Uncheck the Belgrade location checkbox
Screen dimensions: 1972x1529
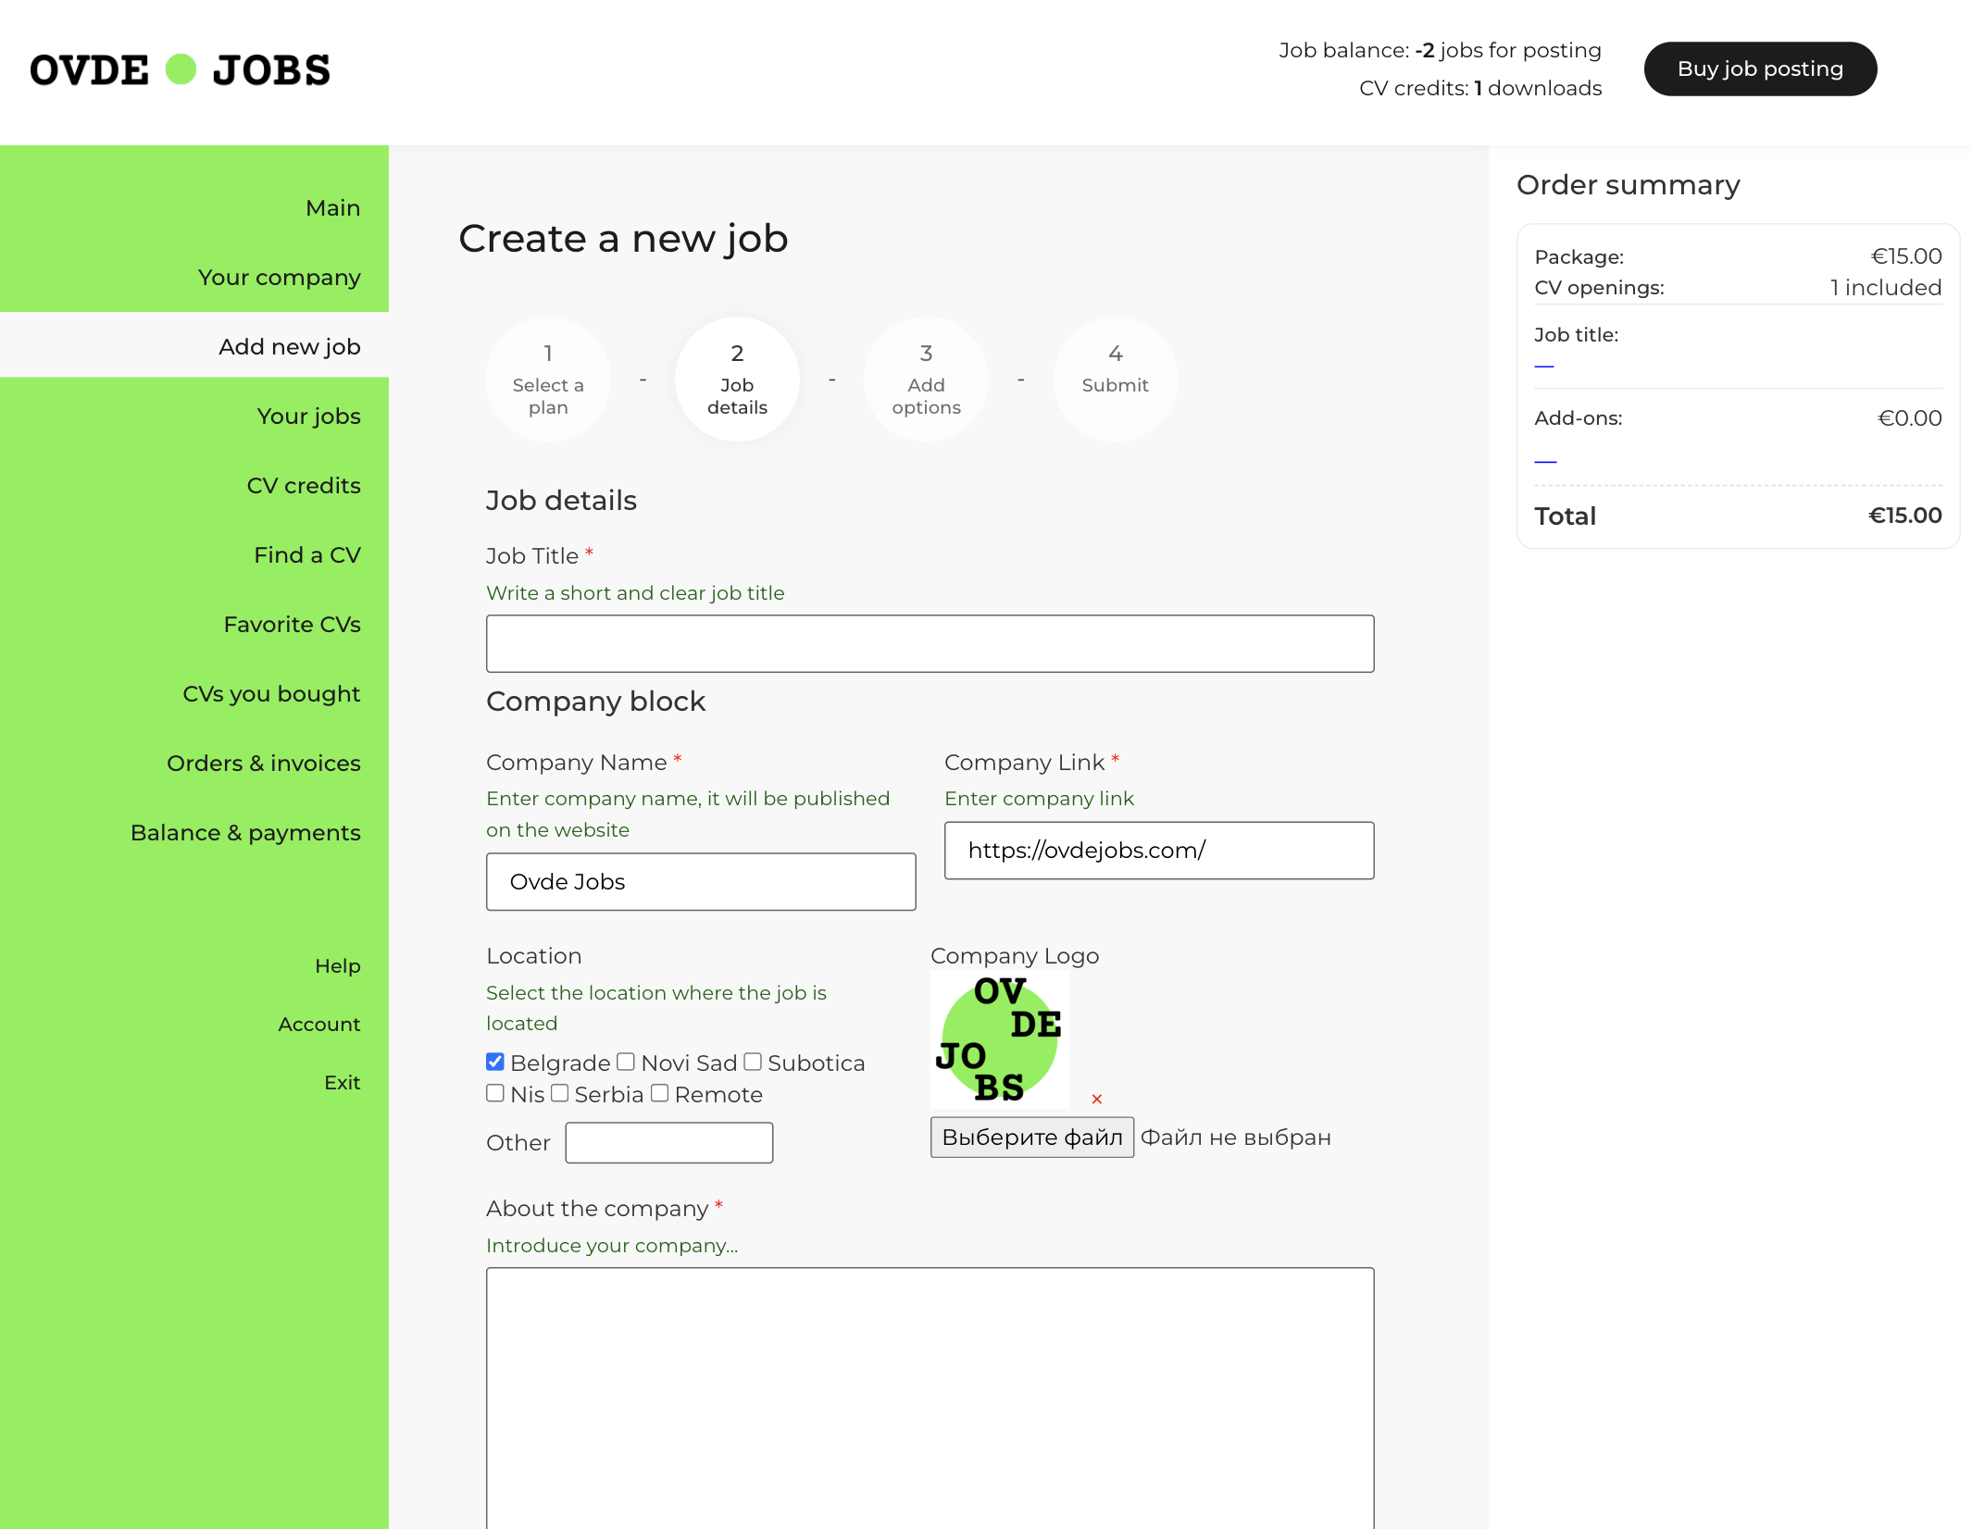point(495,1062)
